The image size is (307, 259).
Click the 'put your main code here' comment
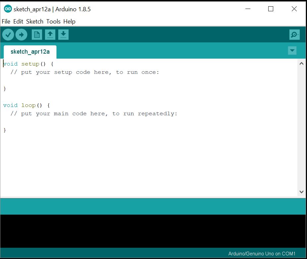pos(94,114)
